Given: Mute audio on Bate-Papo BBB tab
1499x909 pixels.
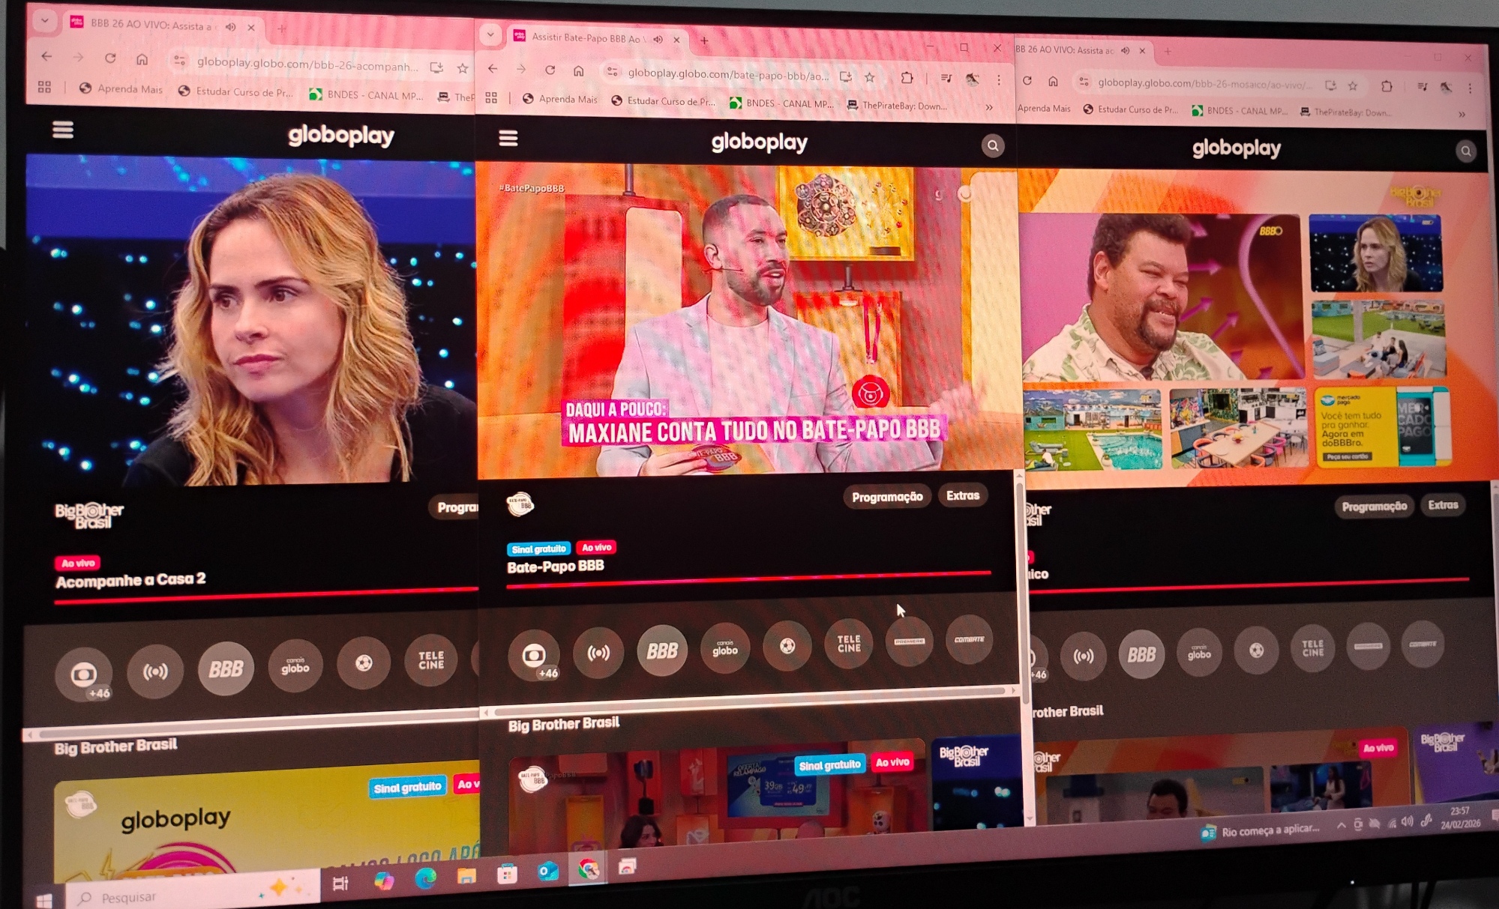Looking at the screenshot, I should (658, 39).
